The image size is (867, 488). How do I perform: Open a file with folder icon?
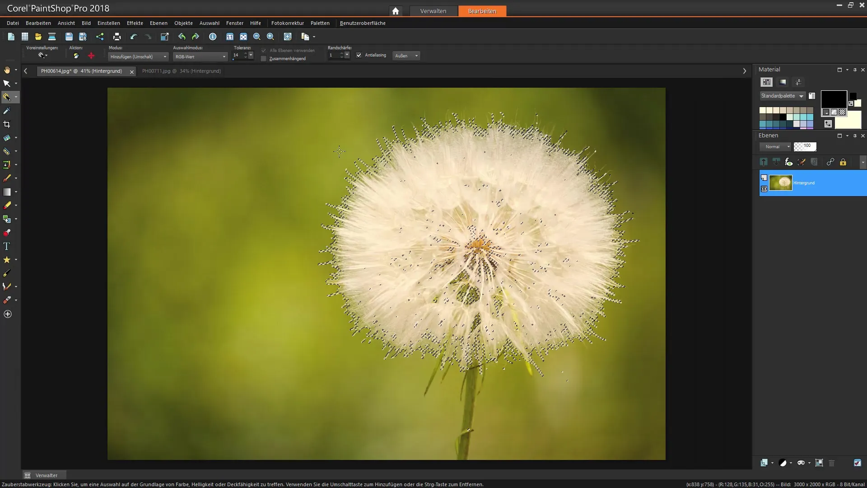pyautogui.click(x=38, y=37)
